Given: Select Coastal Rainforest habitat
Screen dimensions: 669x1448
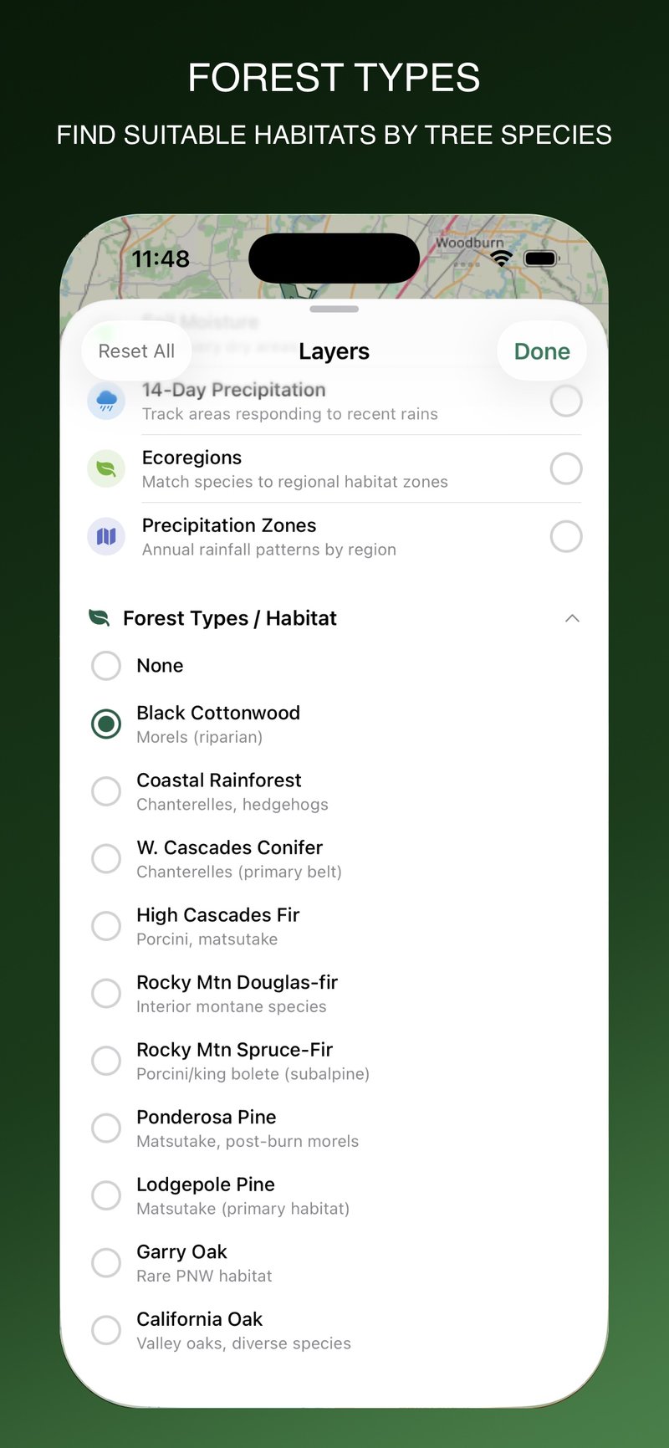Looking at the screenshot, I should (x=106, y=791).
